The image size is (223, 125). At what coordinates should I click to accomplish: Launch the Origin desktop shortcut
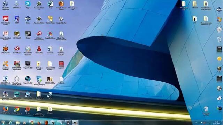coord(28,110)
